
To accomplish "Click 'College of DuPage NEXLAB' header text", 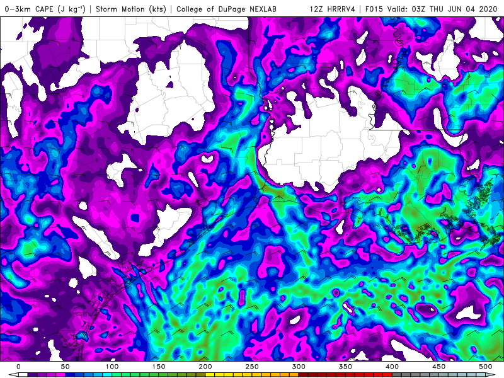I will pyautogui.click(x=226, y=9).
